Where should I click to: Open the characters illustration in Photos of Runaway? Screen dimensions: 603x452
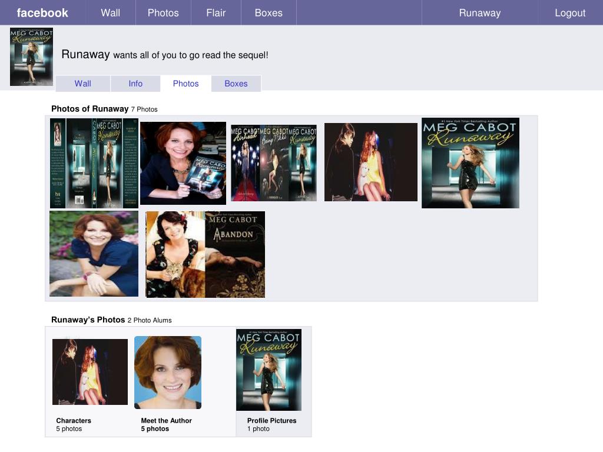coord(371,162)
